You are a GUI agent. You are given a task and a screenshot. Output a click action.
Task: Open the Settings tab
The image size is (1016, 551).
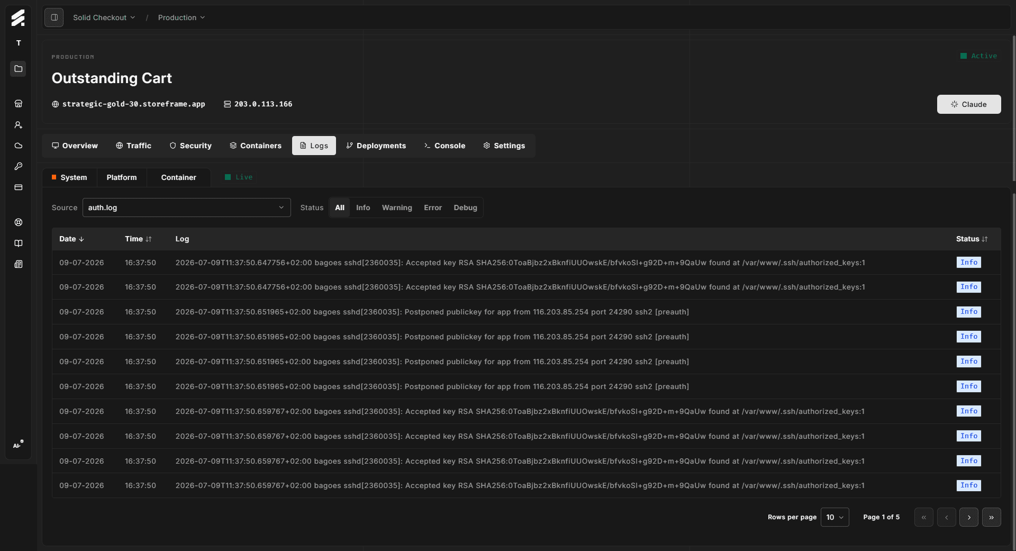(x=504, y=146)
